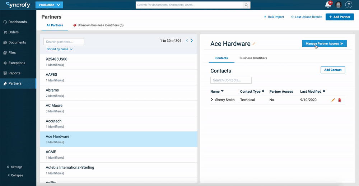The width and height of the screenshot is (359, 186).
Task: Go to next page of partners
Action: click(x=192, y=41)
